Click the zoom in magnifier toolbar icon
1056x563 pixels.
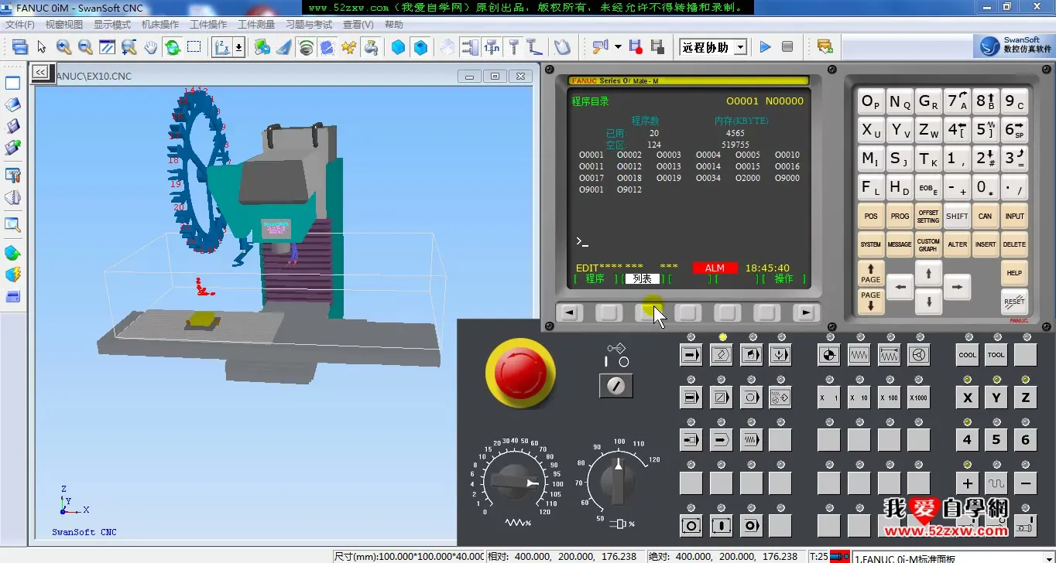point(63,47)
